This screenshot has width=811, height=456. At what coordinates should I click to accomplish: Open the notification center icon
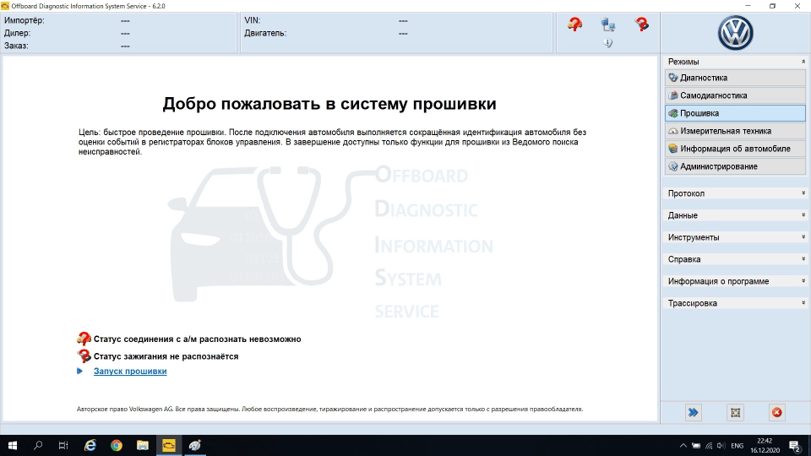(796, 446)
